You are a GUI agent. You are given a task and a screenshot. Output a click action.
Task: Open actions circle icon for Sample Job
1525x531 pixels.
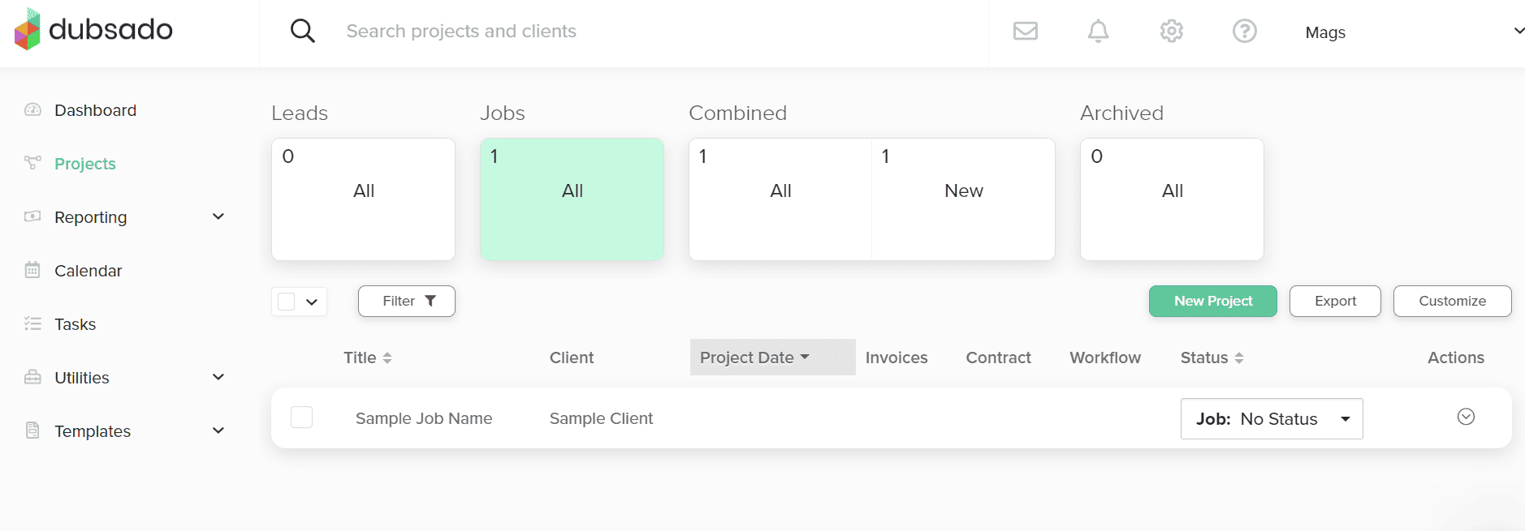coord(1465,417)
